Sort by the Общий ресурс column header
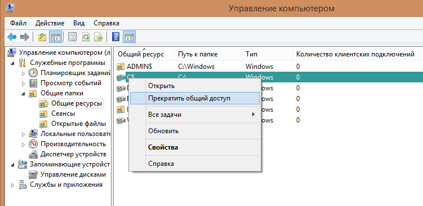 point(144,54)
